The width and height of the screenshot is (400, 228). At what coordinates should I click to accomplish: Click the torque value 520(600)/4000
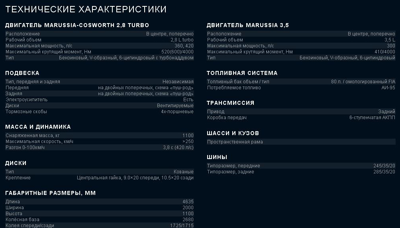[177, 52]
